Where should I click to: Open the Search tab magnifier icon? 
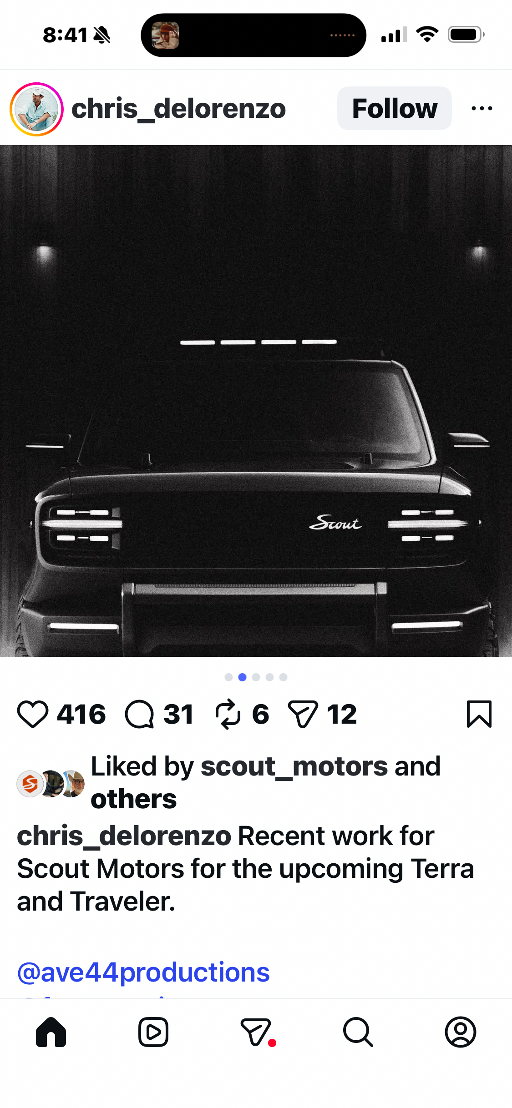358,1032
